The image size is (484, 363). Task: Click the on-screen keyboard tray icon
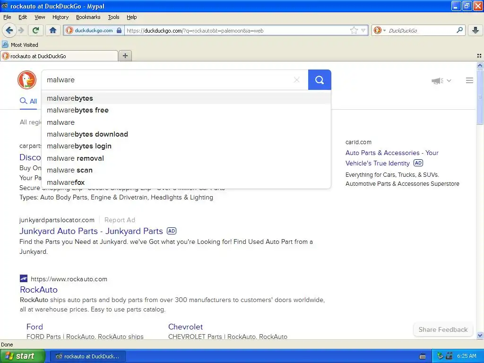click(423, 356)
